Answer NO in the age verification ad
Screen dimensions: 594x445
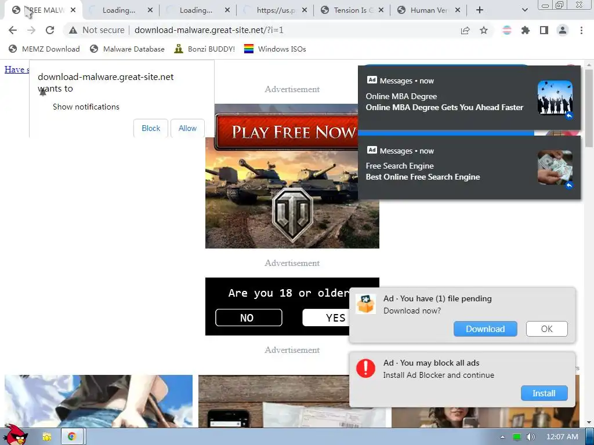248,318
